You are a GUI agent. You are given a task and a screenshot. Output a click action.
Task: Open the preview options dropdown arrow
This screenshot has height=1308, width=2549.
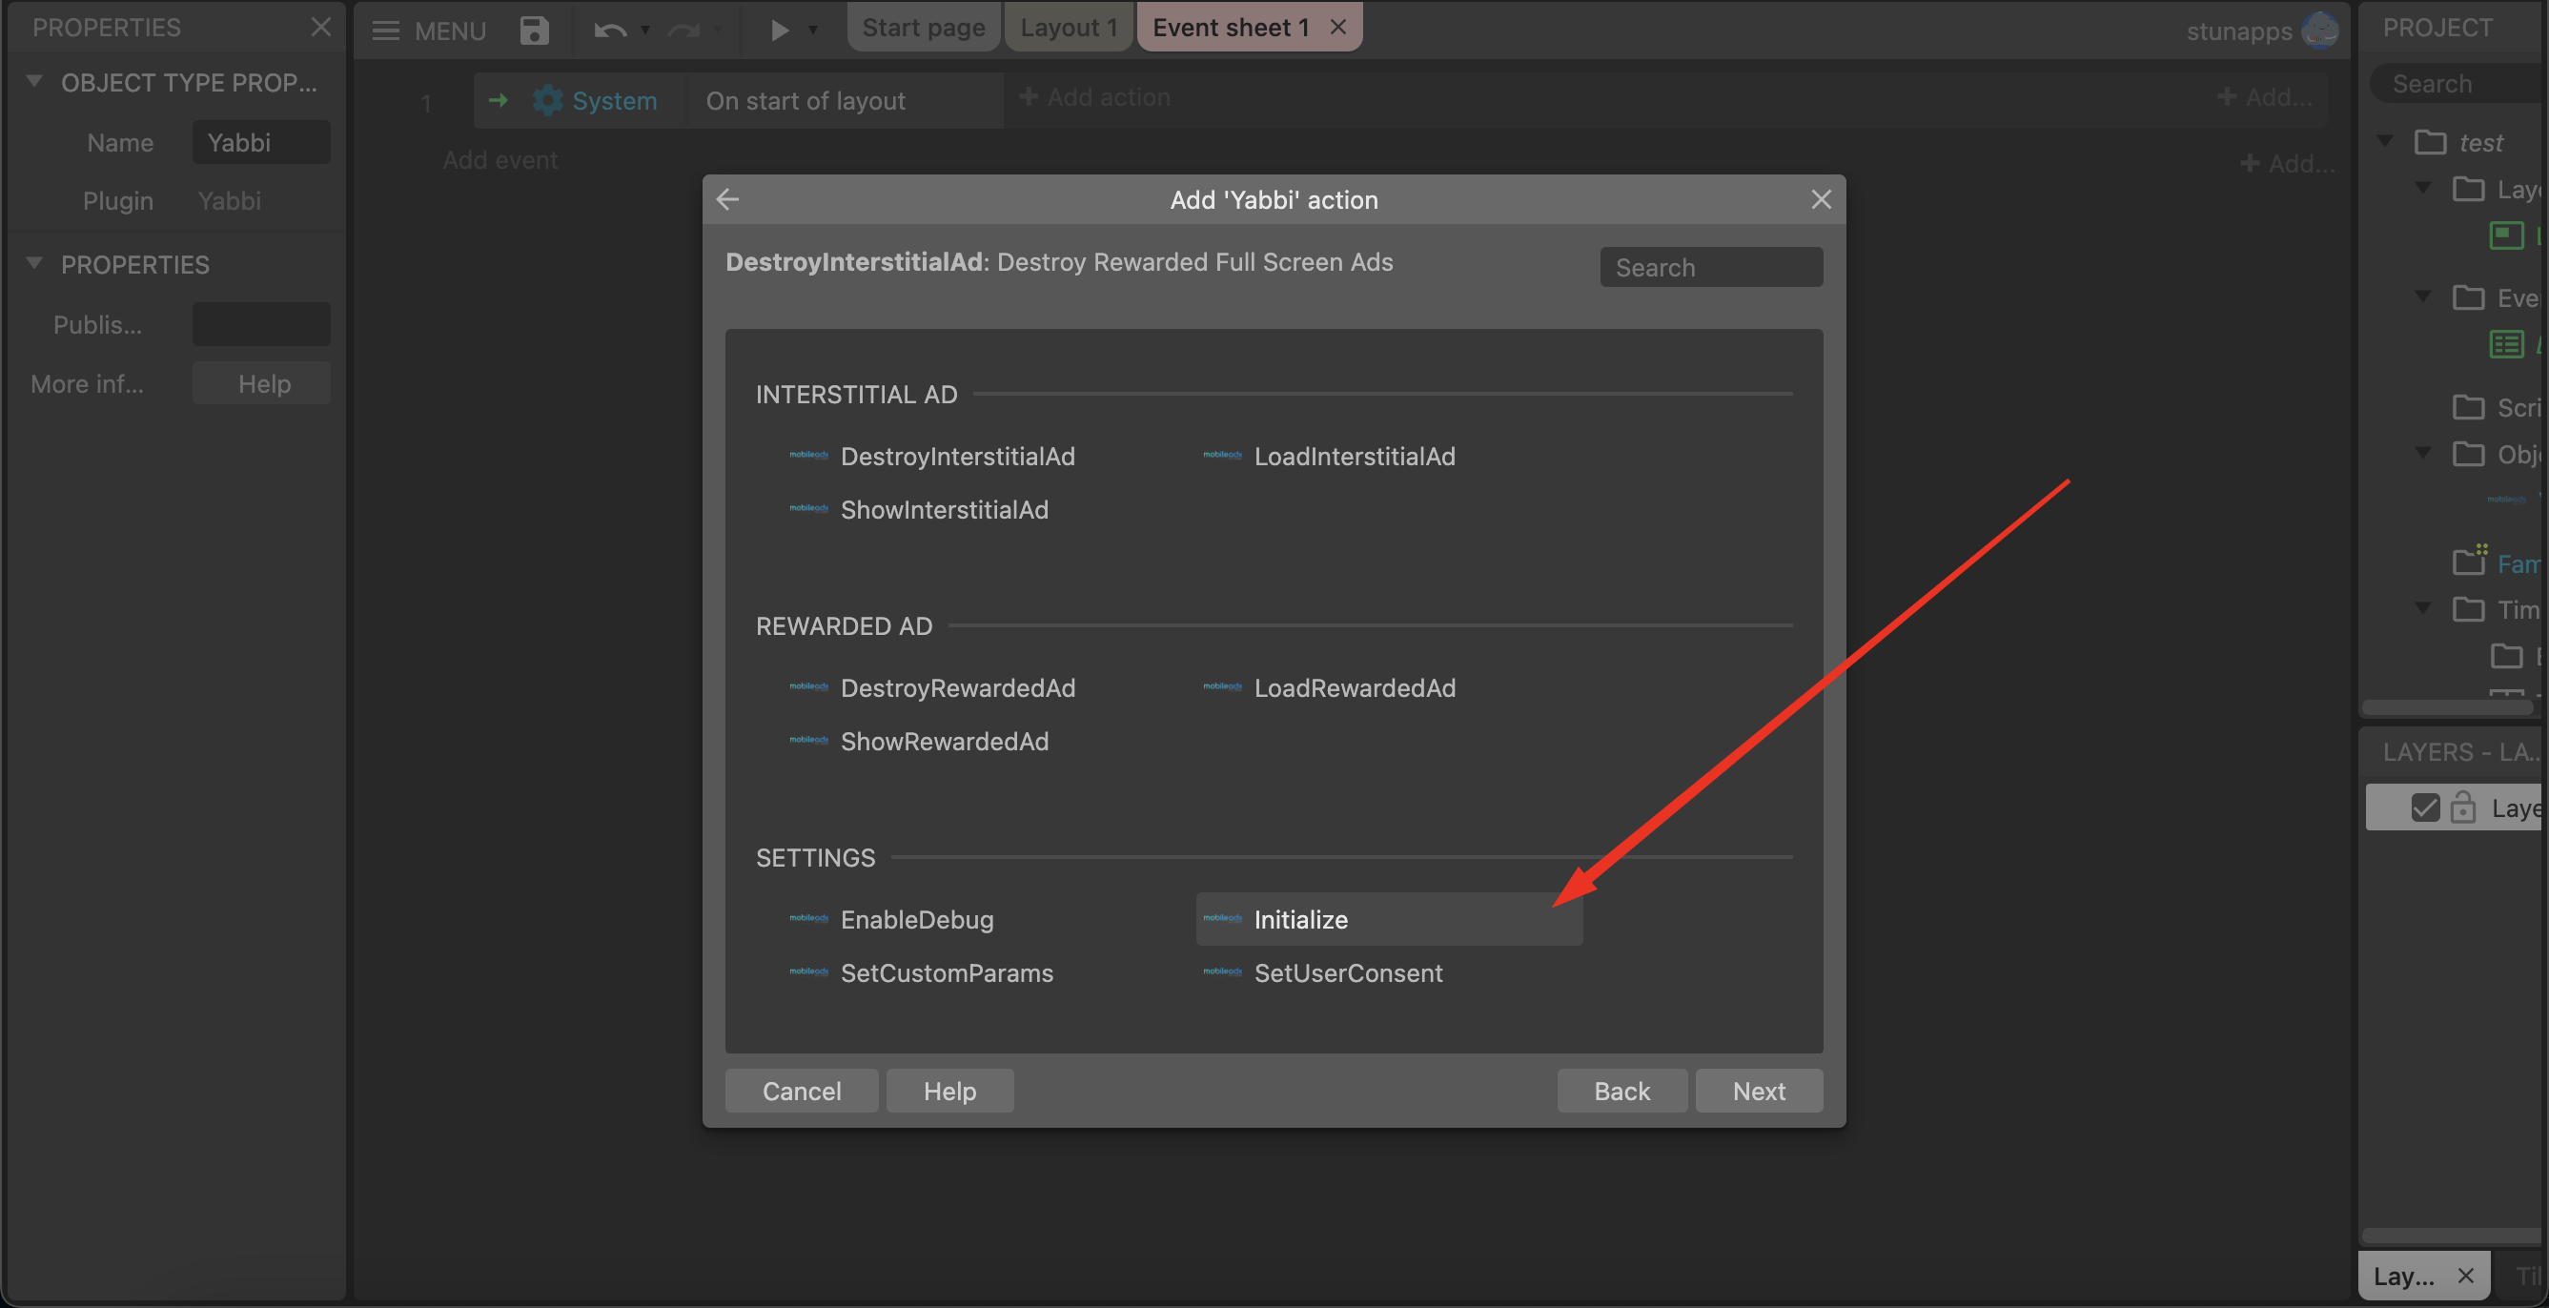(812, 30)
